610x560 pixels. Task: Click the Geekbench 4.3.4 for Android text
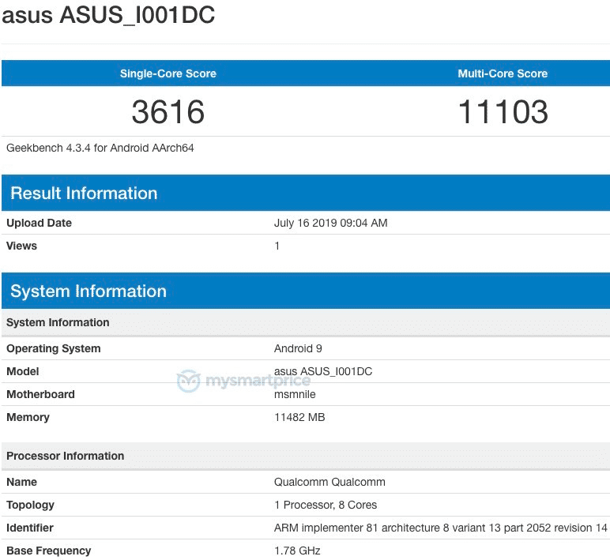(x=100, y=148)
